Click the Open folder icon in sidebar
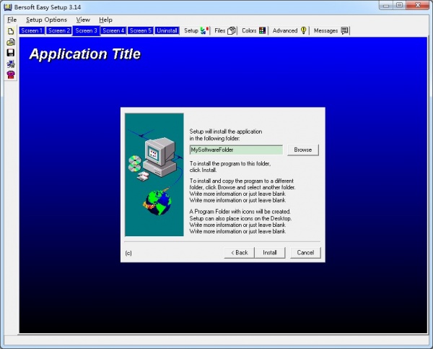Image resolution: width=433 pixels, height=349 pixels. (x=10, y=42)
